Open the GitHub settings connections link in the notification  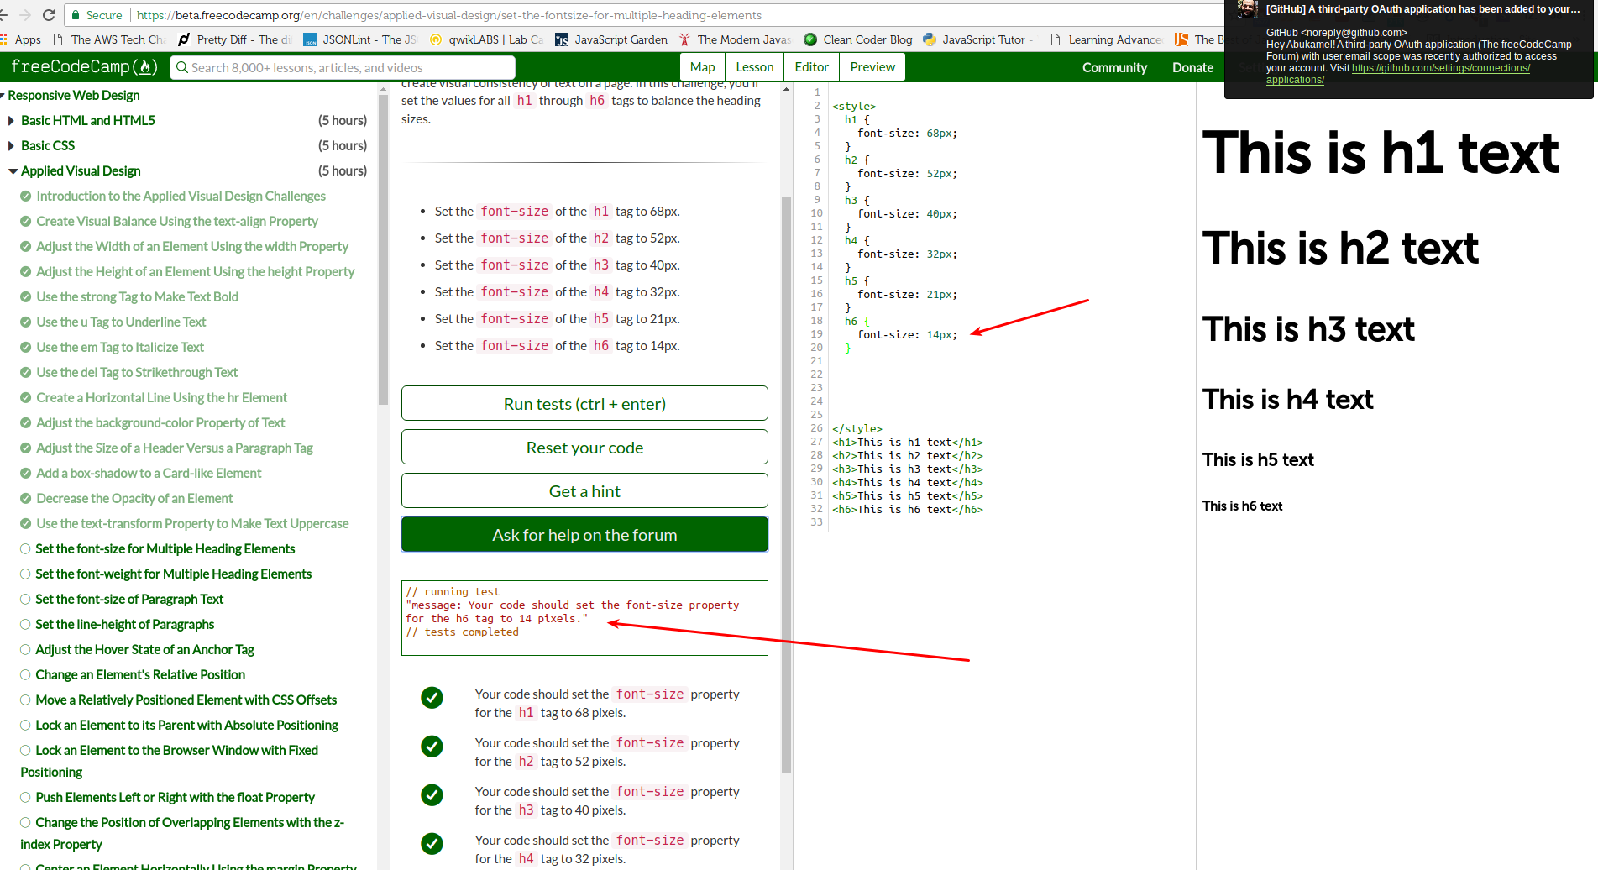1441,68
